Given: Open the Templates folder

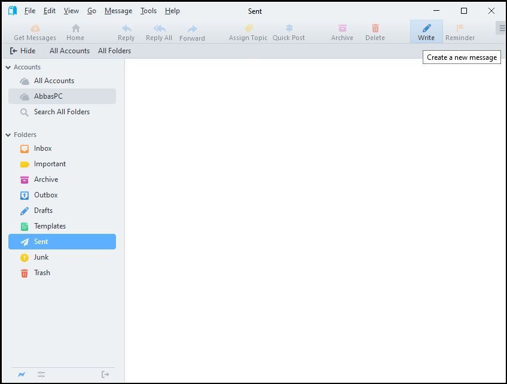Looking at the screenshot, I should [62, 226].
